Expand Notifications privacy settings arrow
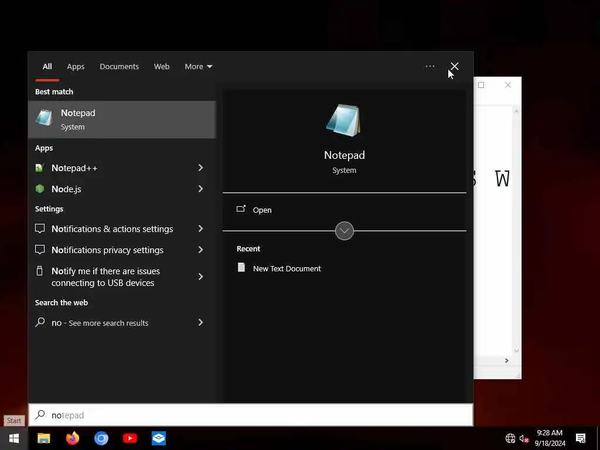The width and height of the screenshot is (600, 450). [200, 250]
